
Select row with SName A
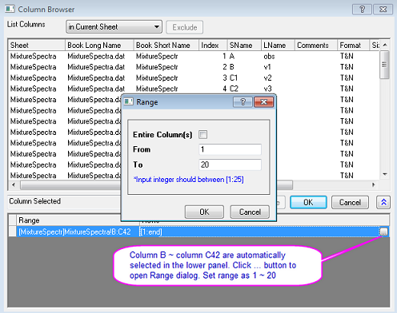194,56
